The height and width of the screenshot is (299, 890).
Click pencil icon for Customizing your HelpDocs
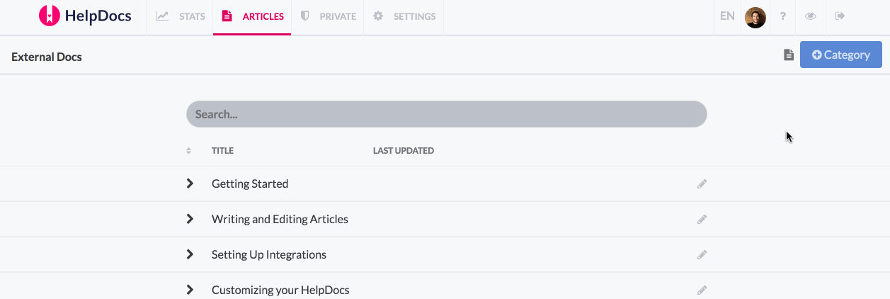pos(702,290)
